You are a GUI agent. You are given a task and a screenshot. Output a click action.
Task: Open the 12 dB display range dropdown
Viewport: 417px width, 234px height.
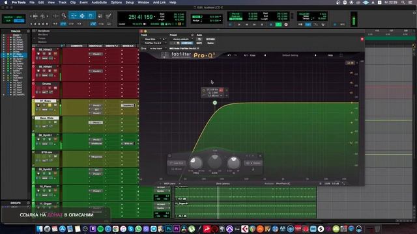pos(350,63)
